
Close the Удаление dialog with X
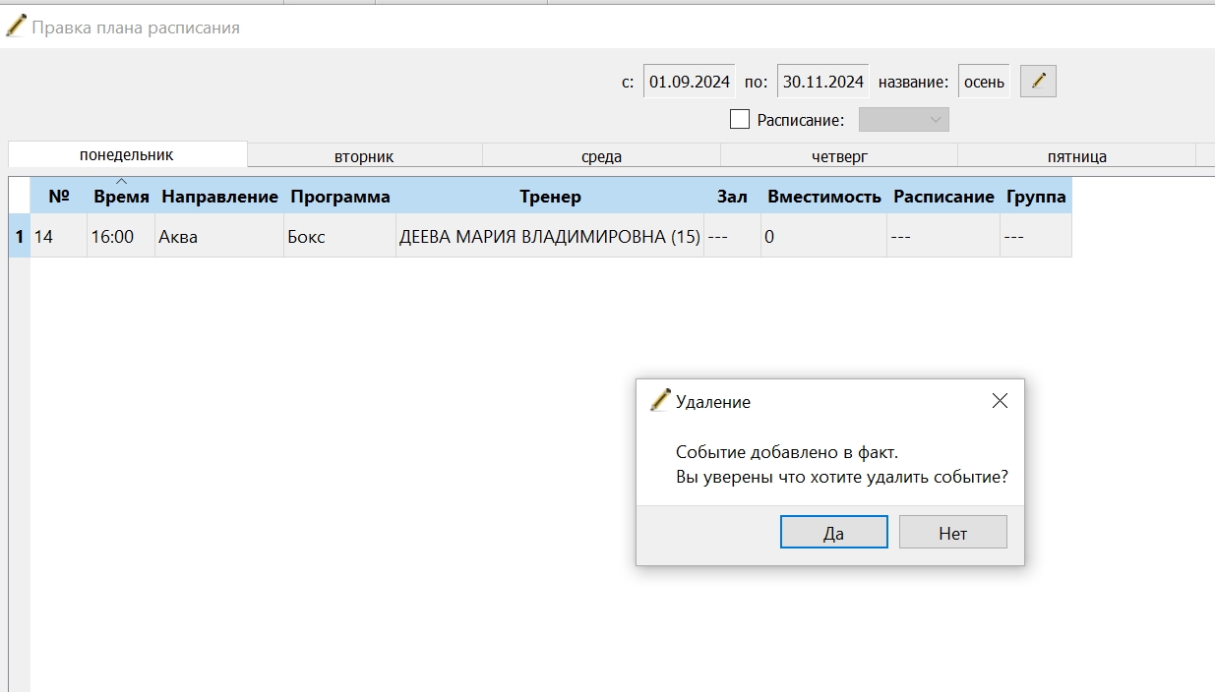coord(1000,401)
